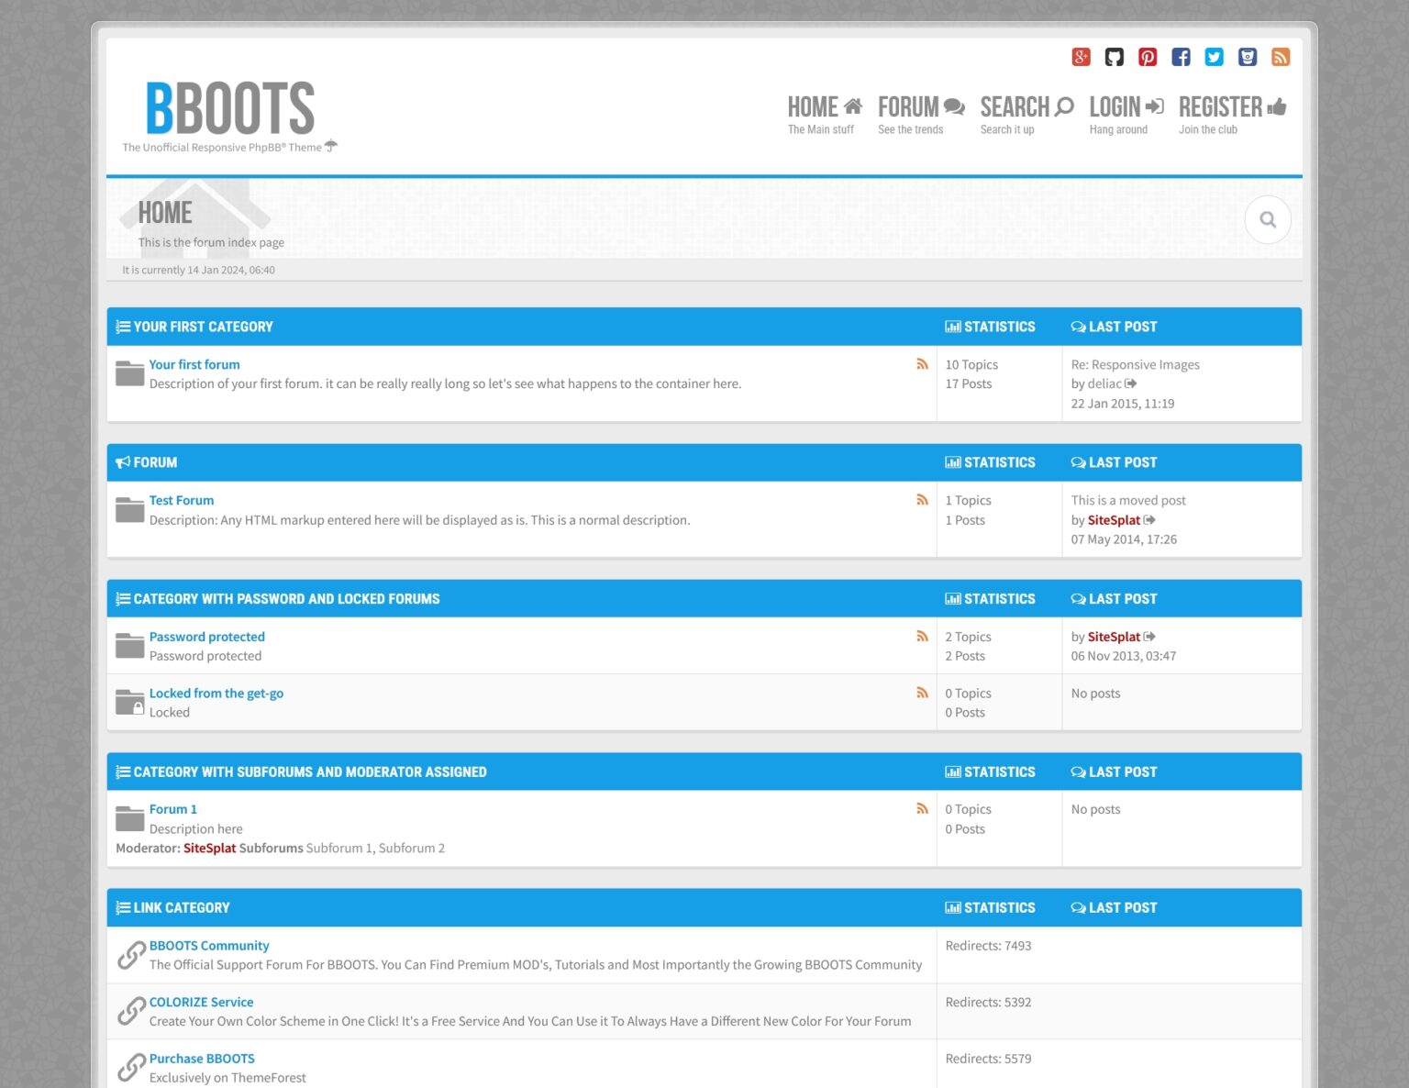Follow the moved post arrow by SiteSplat
1409x1088 pixels.
[1151, 519]
